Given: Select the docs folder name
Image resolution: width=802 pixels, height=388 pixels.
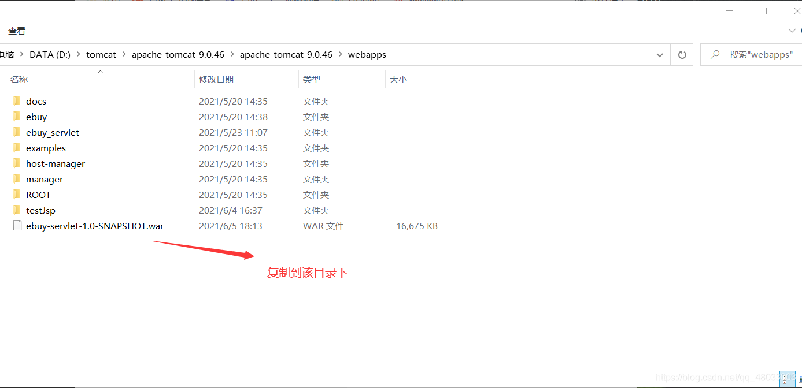Looking at the screenshot, I should [x=36, y=101].
